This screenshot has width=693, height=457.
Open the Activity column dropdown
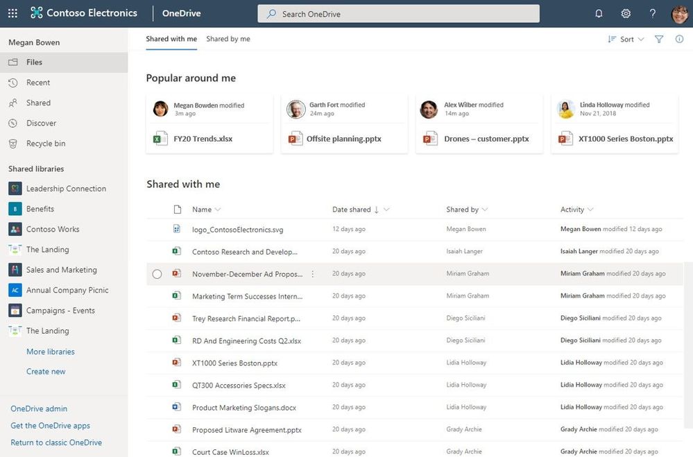tap(590, 209)
